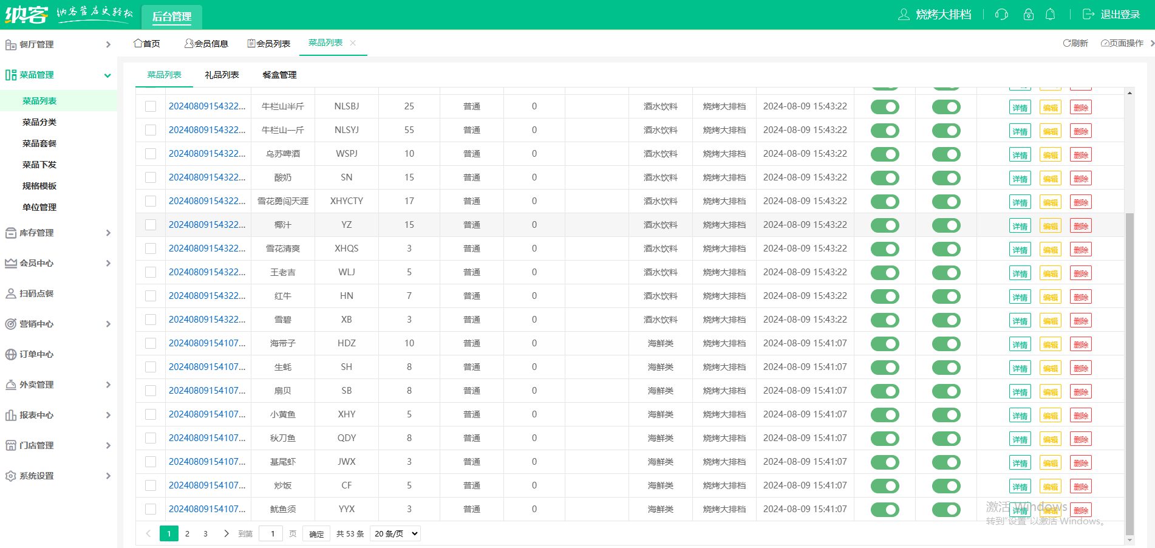Click the customer service headset icon
Image resolution: width=1155 pixels, height=548 pixels.
click(1001, 15)
